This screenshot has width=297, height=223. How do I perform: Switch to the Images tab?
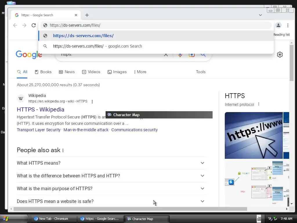tap(117, 72)
